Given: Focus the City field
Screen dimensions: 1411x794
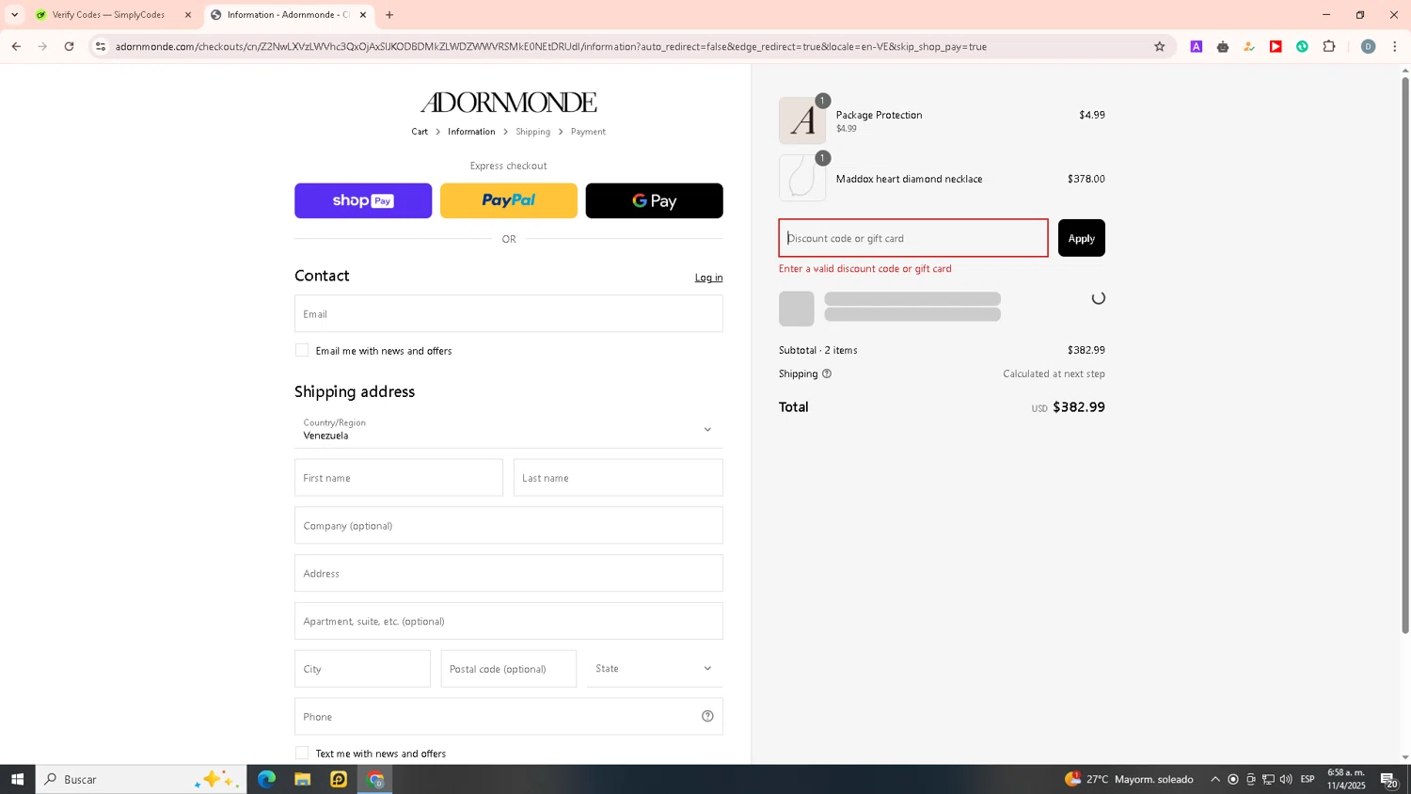Looking at the screenshot, I should (x=362, y=669).
